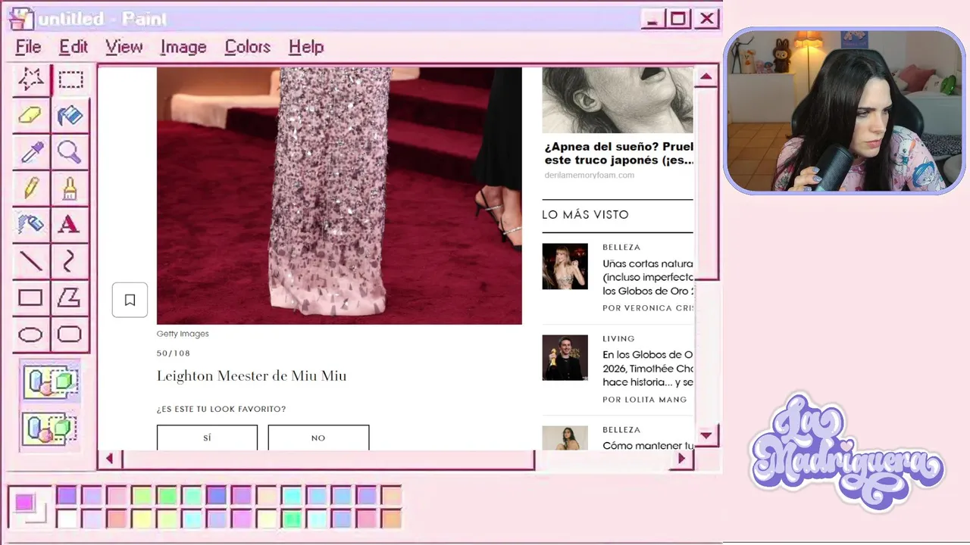This screenshot has height=545, width=970.
Task: Click the '¿ES ESTE TU LOOK FAVORITO?' question
Action: 221,410
